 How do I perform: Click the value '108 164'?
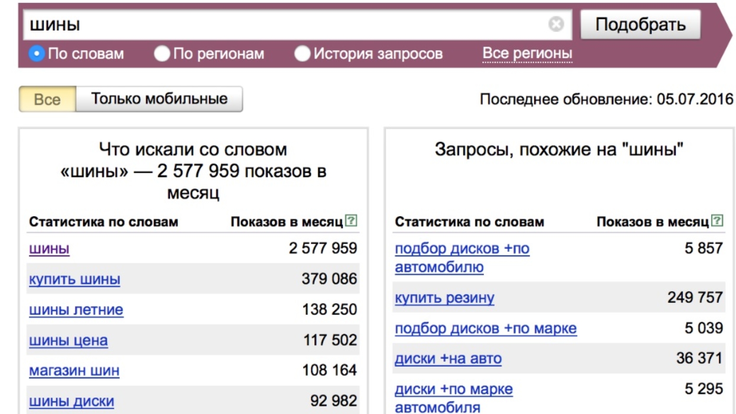click(x=329, y=370)
